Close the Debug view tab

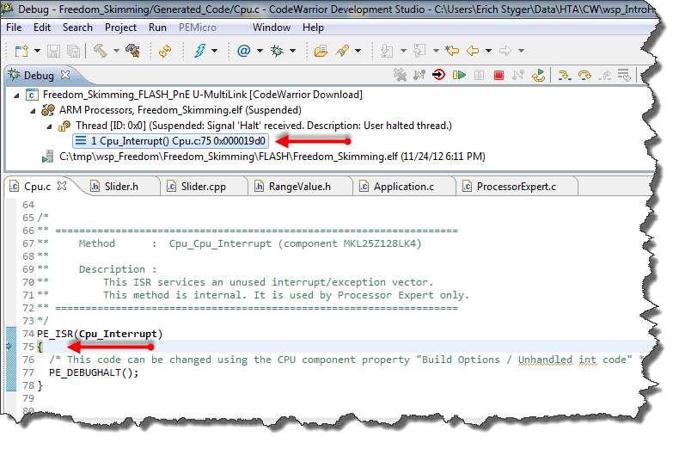[x=65, y=75]
